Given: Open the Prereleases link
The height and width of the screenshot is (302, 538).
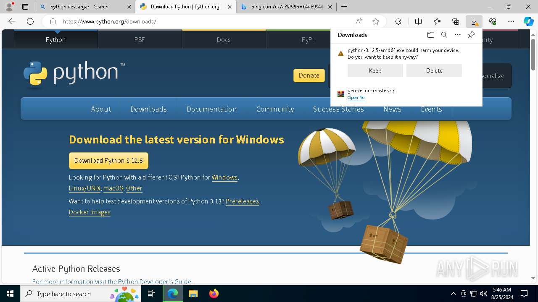Looking at the screenshot, I should 242,201.
